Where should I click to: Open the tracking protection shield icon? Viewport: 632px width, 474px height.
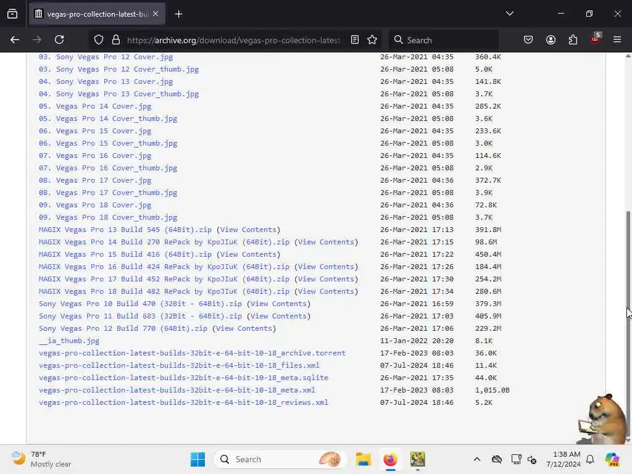pos(99,39)
